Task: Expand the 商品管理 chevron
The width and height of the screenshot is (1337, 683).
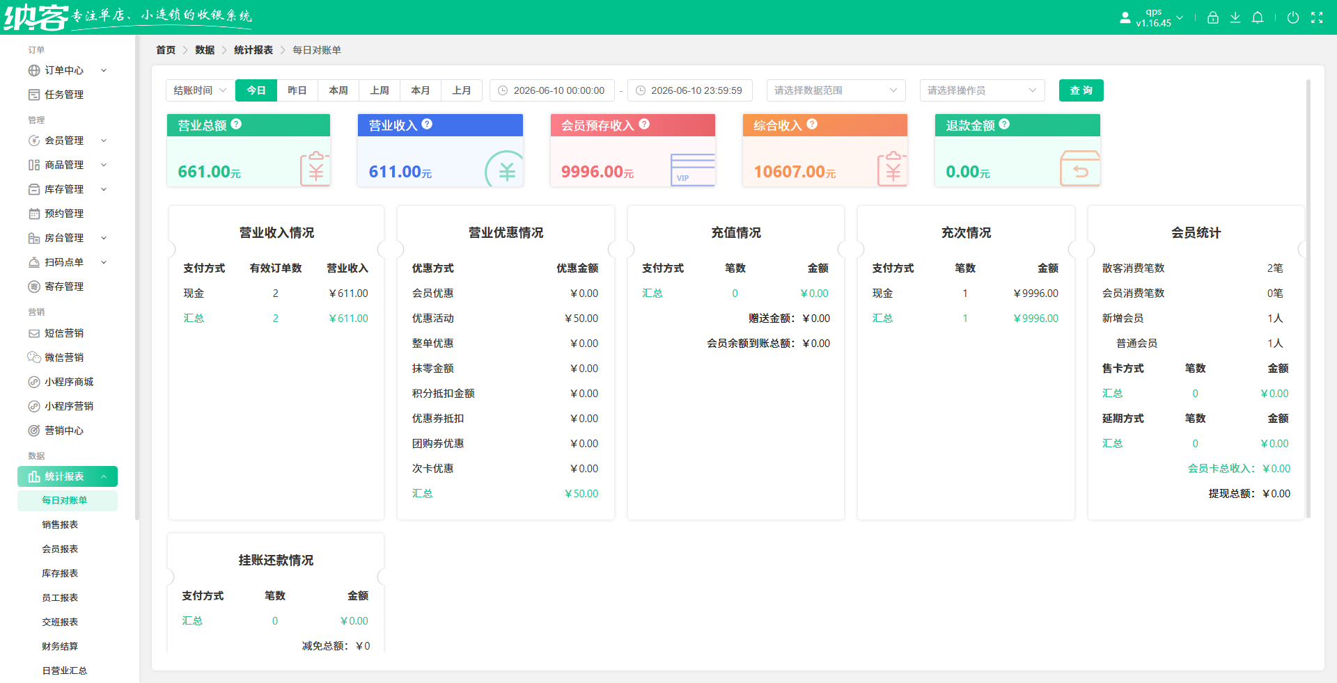Action: pos(104,165)
